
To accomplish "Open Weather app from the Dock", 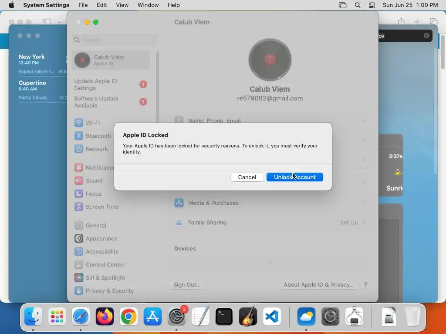I will point(306,317).
